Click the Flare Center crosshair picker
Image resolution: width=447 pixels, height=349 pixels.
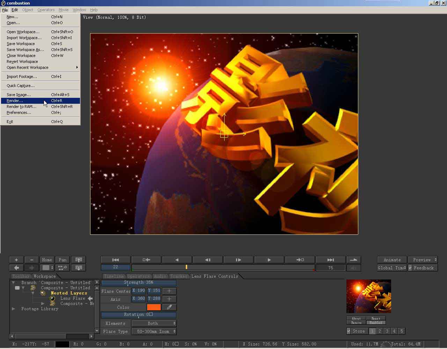169,291
